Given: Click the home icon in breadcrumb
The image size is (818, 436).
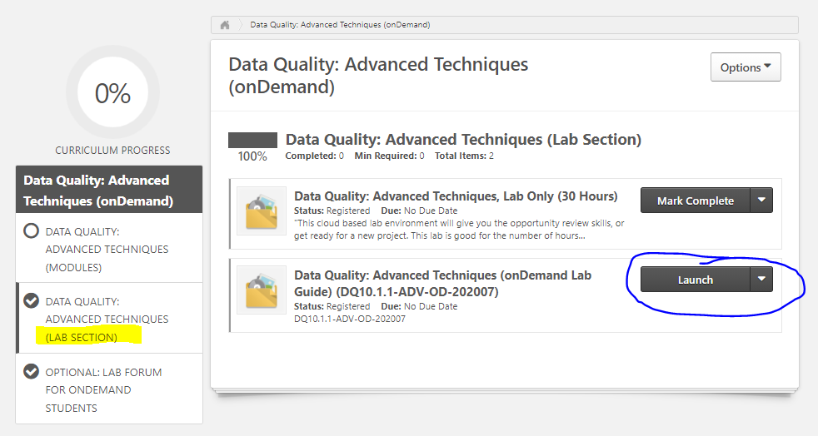Looking at the screenshot, I should (x=225, y=25).
